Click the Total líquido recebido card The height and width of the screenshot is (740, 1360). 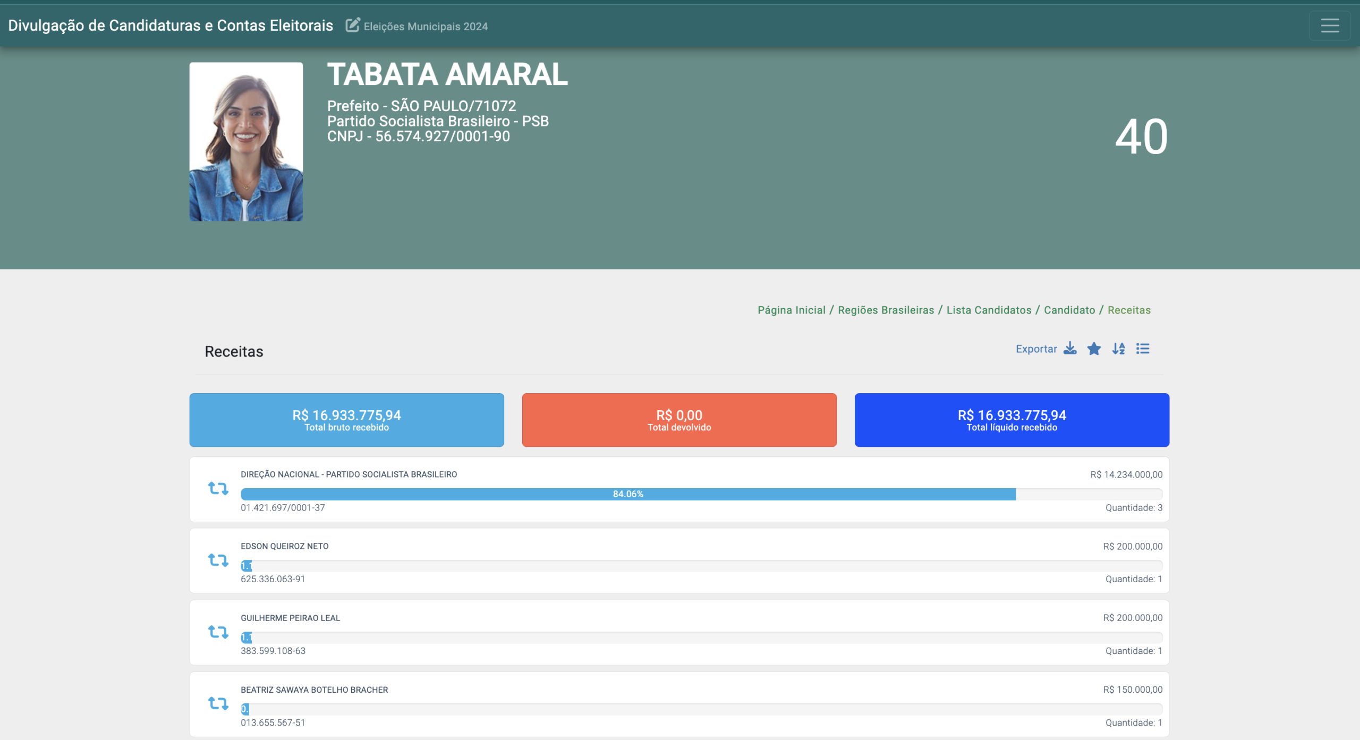(x=1011, y=420)
